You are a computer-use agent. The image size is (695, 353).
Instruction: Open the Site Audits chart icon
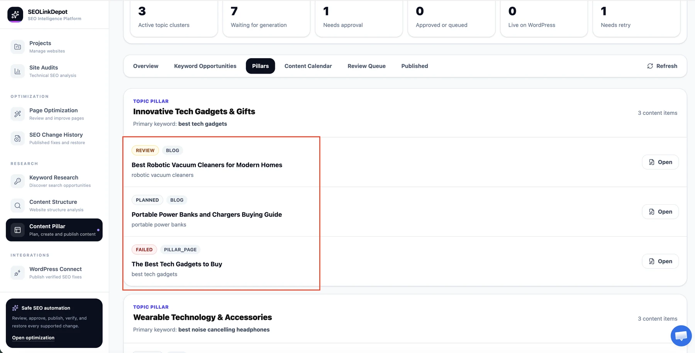coord(17,71)
